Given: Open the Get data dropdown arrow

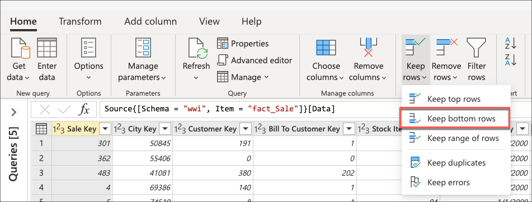Looking at the screenshot, I should click(27, 78).
